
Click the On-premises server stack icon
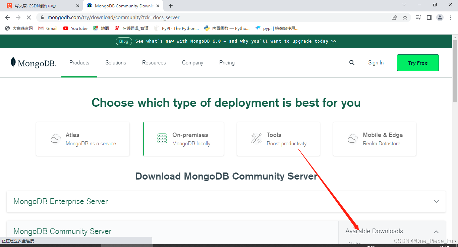[x=162, y=139]
